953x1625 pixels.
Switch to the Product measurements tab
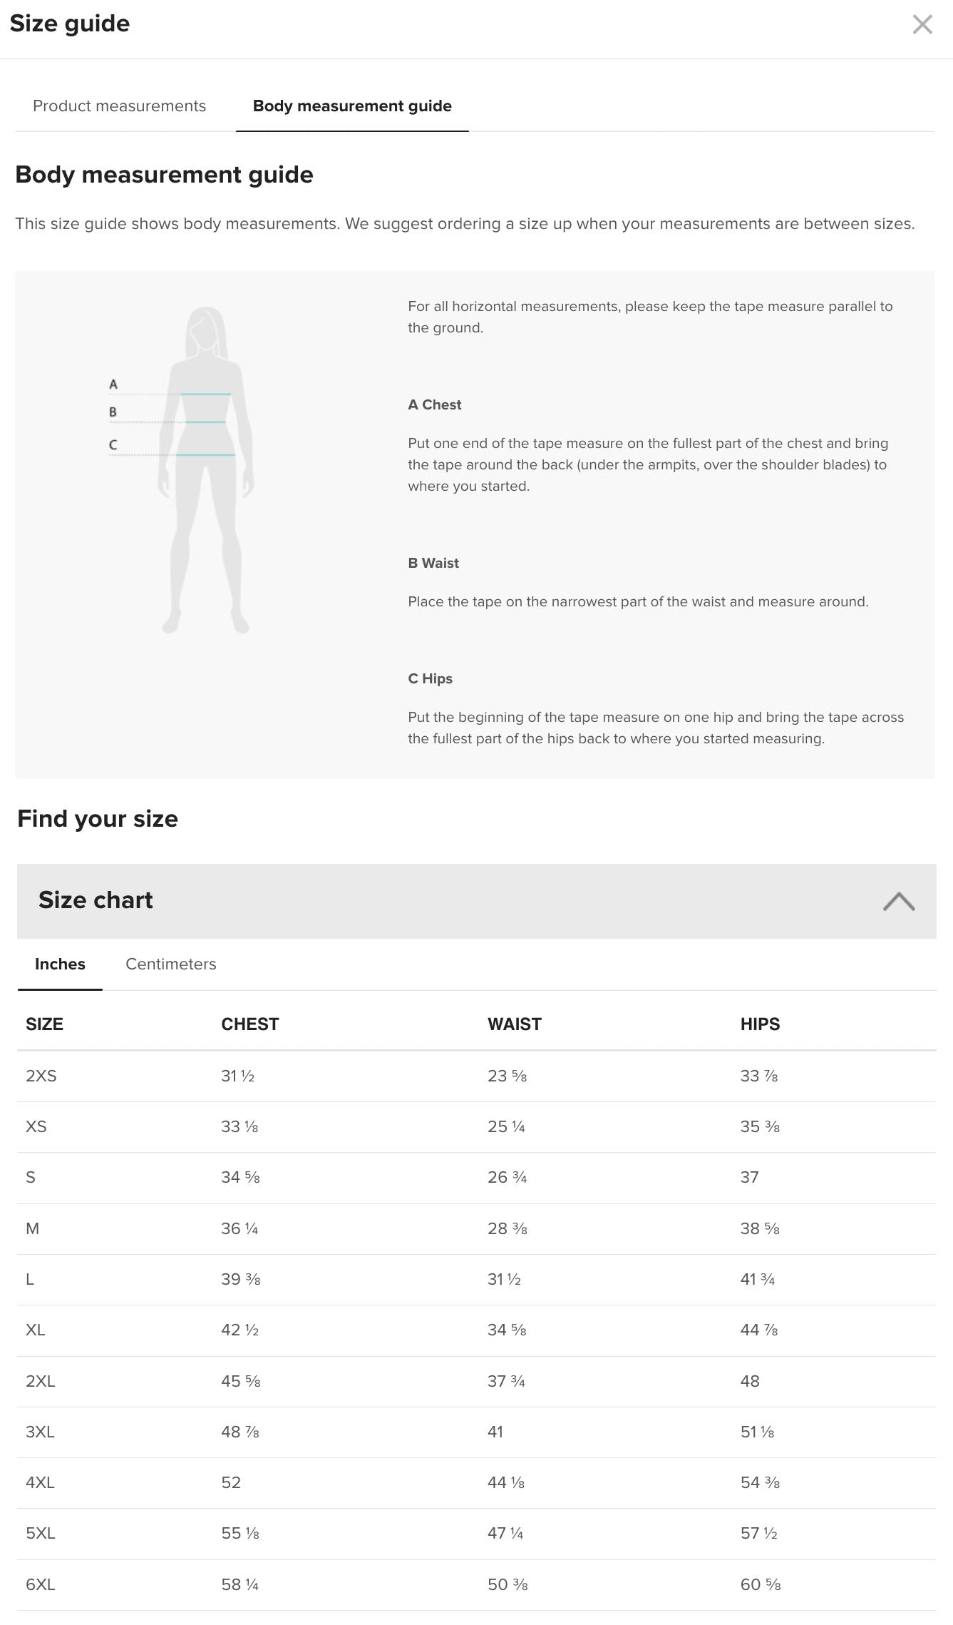click(x=118, y=106)
